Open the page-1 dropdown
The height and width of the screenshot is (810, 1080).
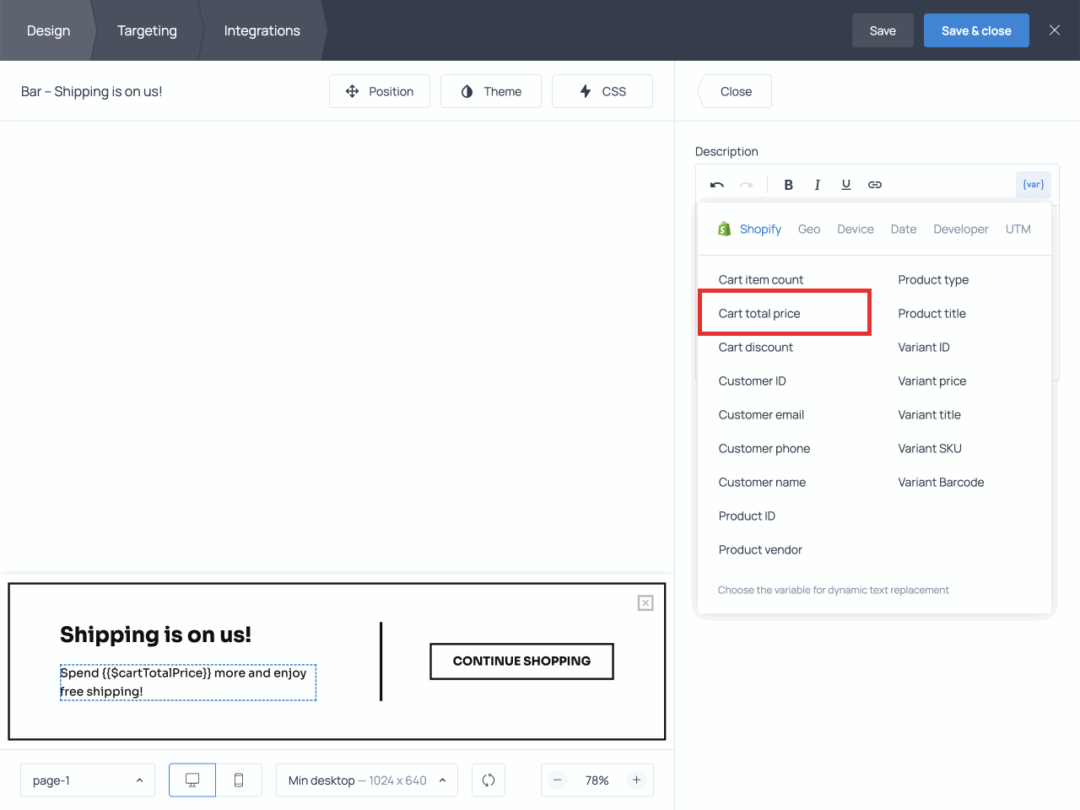pos(88,780)
